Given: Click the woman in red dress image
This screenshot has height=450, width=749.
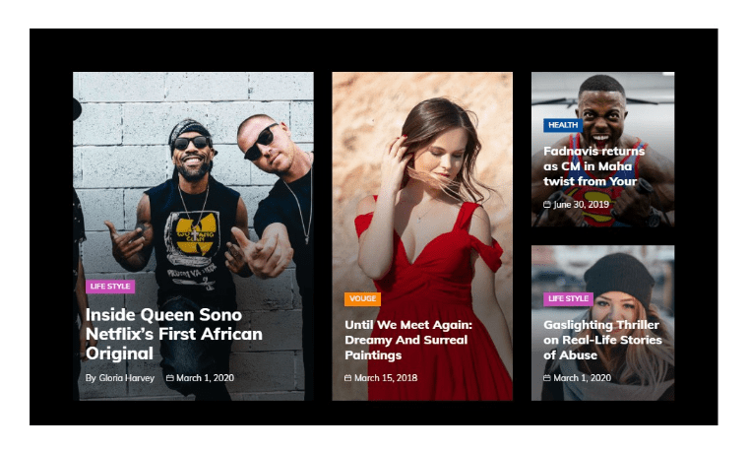Looking at the screenshot, I should 422,191.
